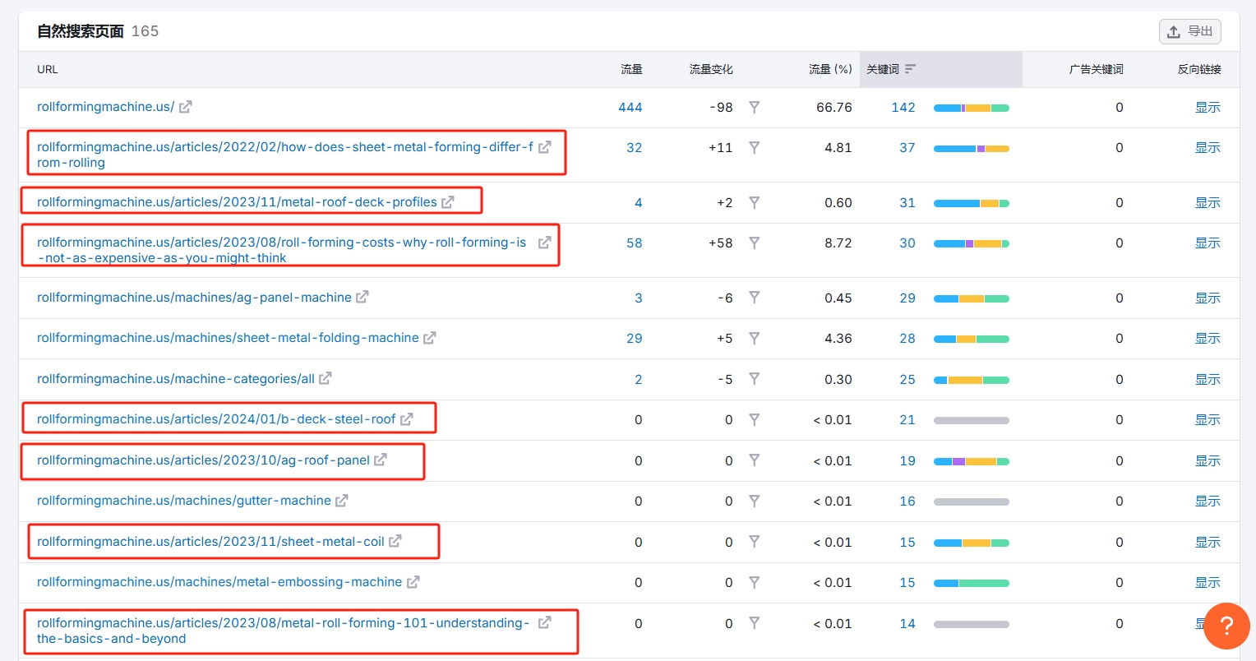This screenshot has height=661, width=1256.
Task: Click 显示 link in gutter-machine row
Action: (x=1208, y=501)
